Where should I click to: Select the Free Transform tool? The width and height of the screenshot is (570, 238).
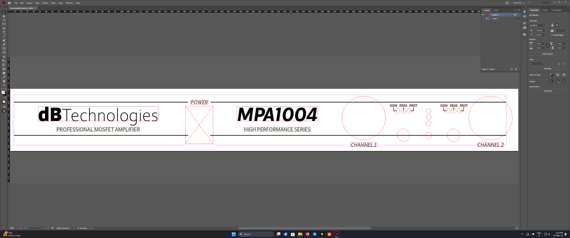point(4,61)
